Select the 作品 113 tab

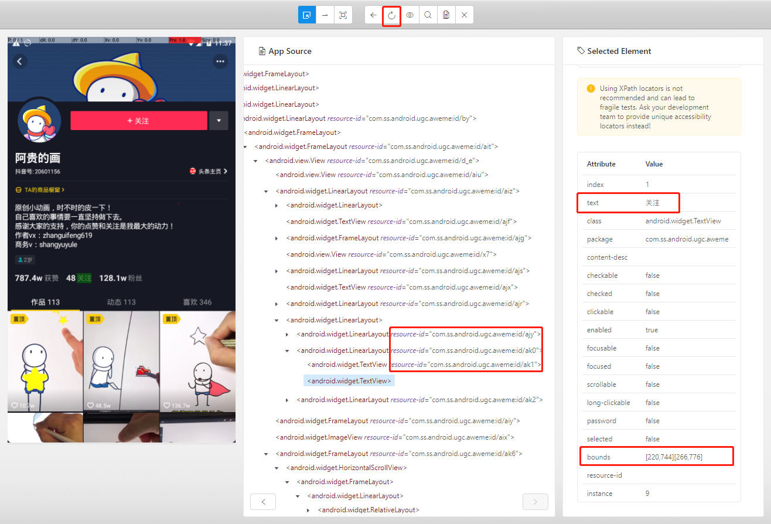coord(46,302)
